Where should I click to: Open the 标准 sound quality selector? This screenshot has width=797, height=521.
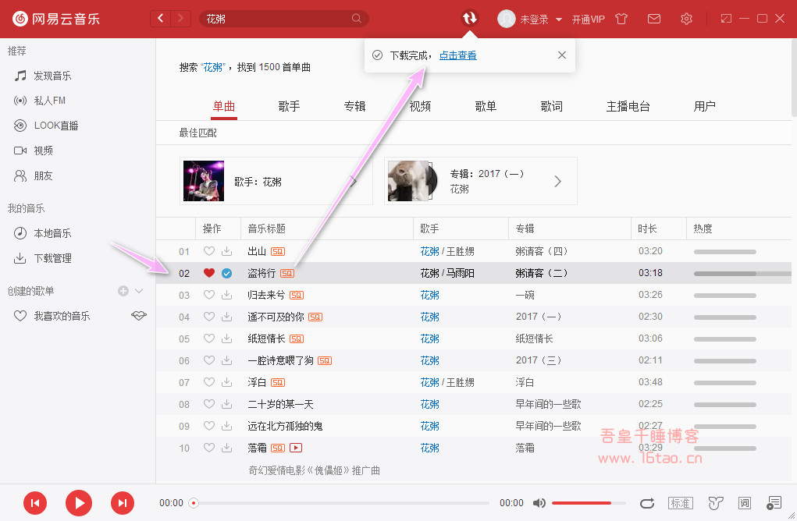(680, 503)
